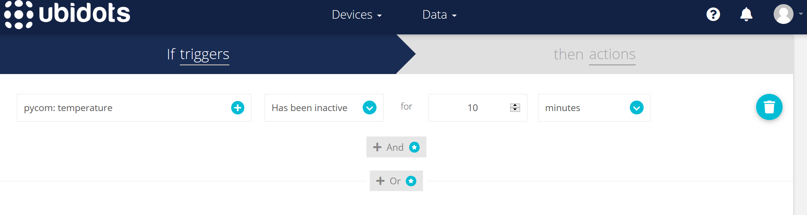The image size is (807, 215).
Task: Select the 'If triggers' step
Action: click(x=198, y=55)
